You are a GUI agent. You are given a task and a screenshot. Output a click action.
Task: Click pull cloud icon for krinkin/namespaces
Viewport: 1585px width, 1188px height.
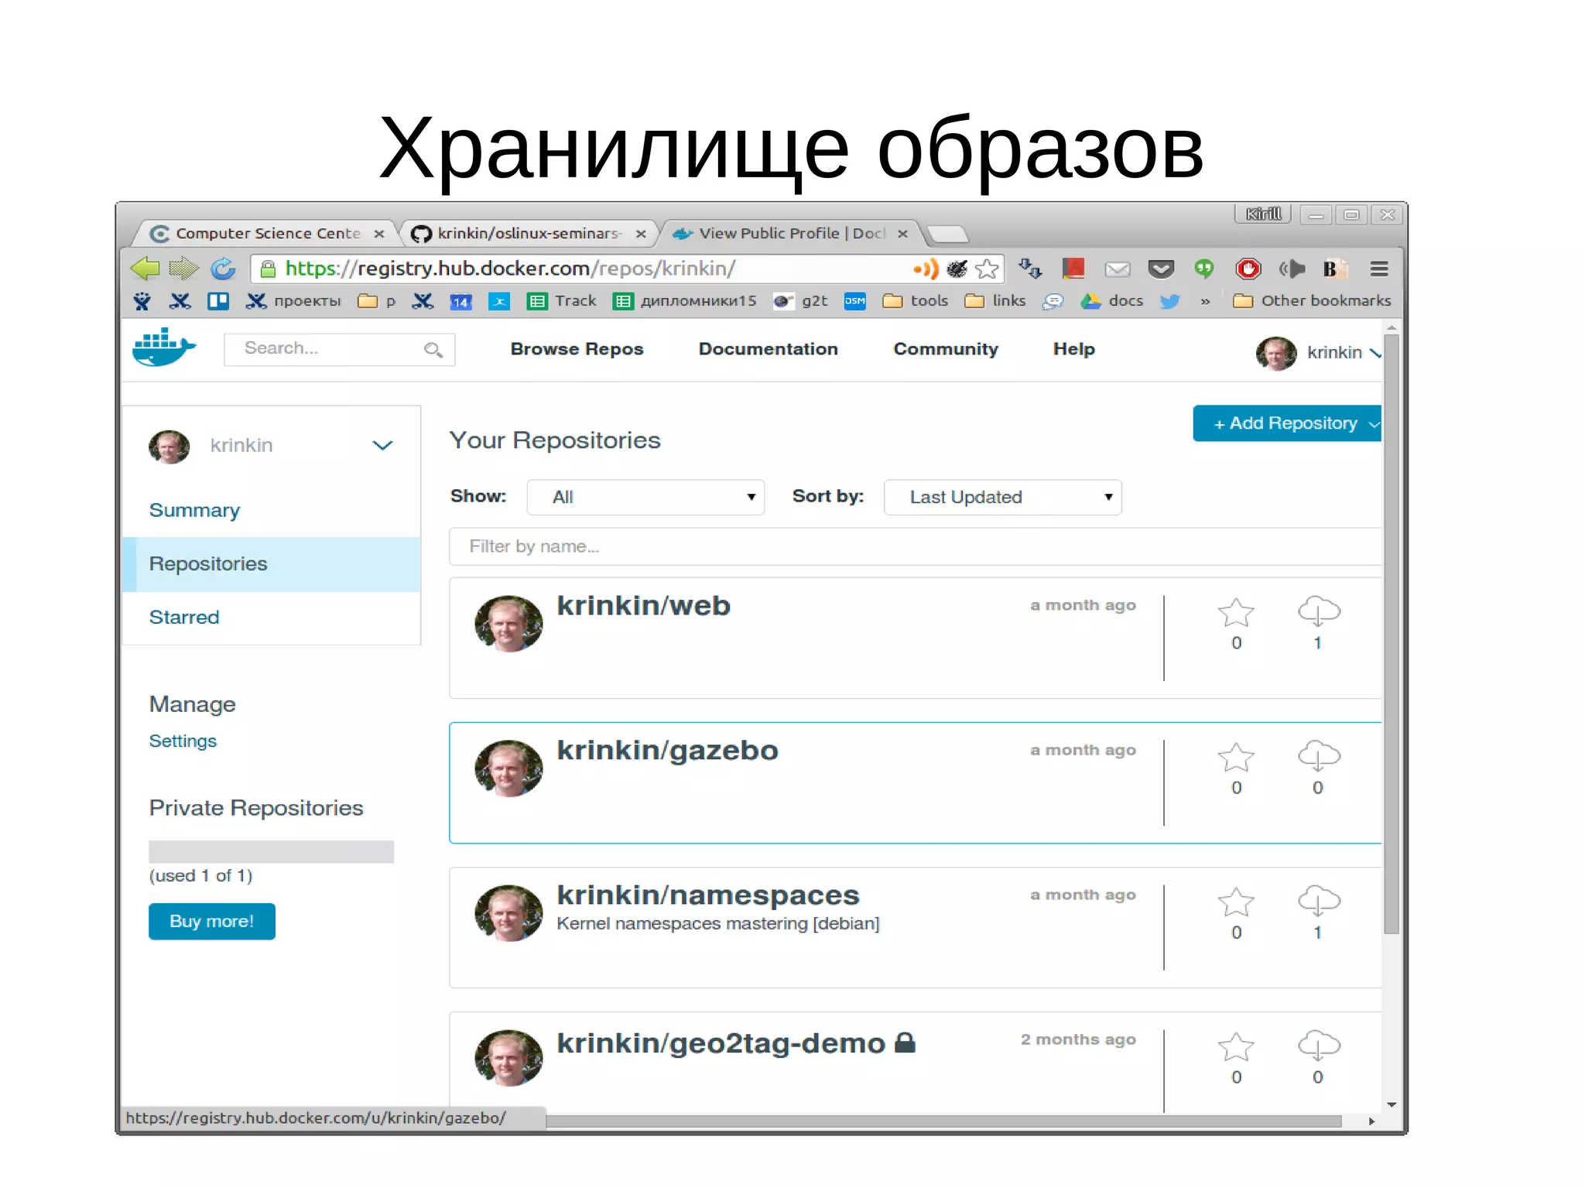click(x=1319, y=900)
